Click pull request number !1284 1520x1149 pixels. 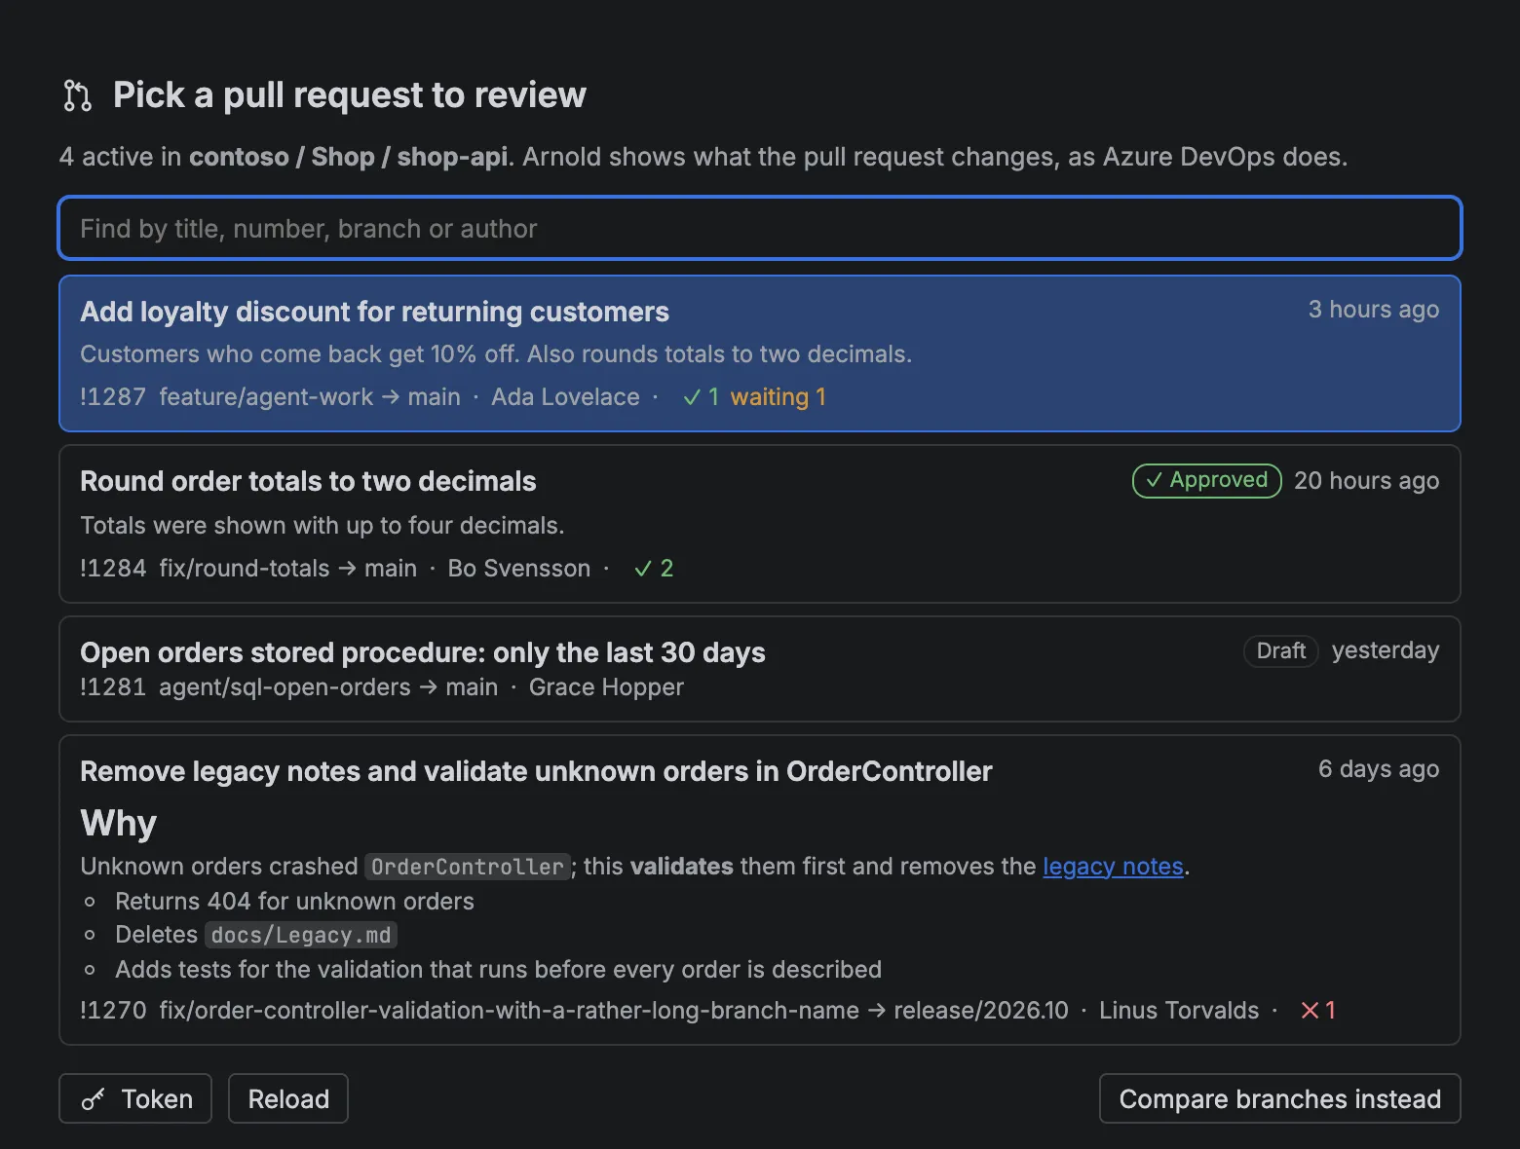point(113,569)
